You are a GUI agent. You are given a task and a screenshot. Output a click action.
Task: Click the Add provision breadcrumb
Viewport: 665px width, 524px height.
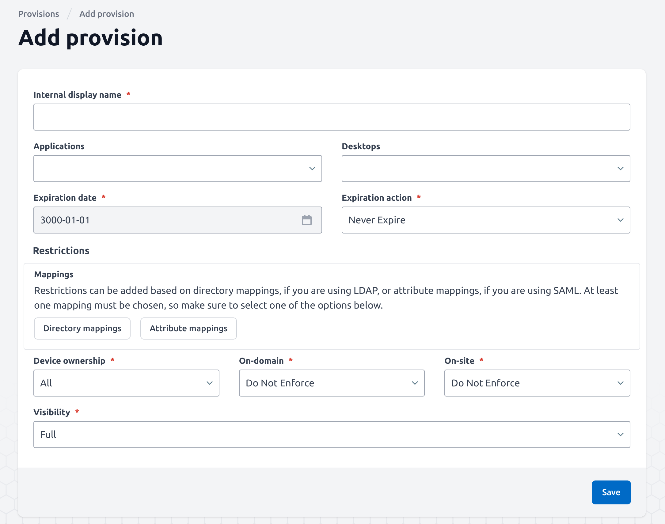tap(106, 14)
